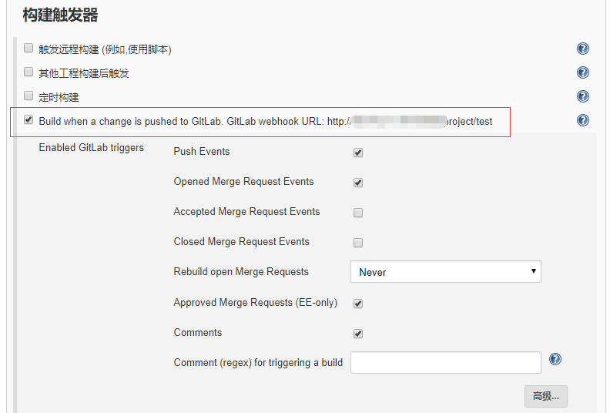Screen dimensions: 610x413
Task: Click the Enabled GitLab triggers label
Action: [91, 147]
